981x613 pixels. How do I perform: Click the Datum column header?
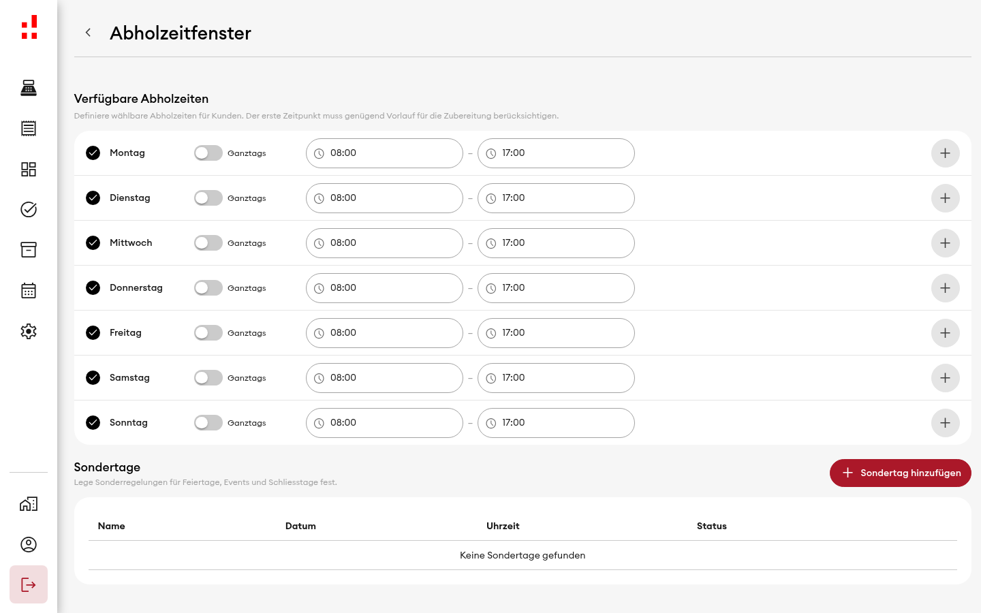pos(300,526)
